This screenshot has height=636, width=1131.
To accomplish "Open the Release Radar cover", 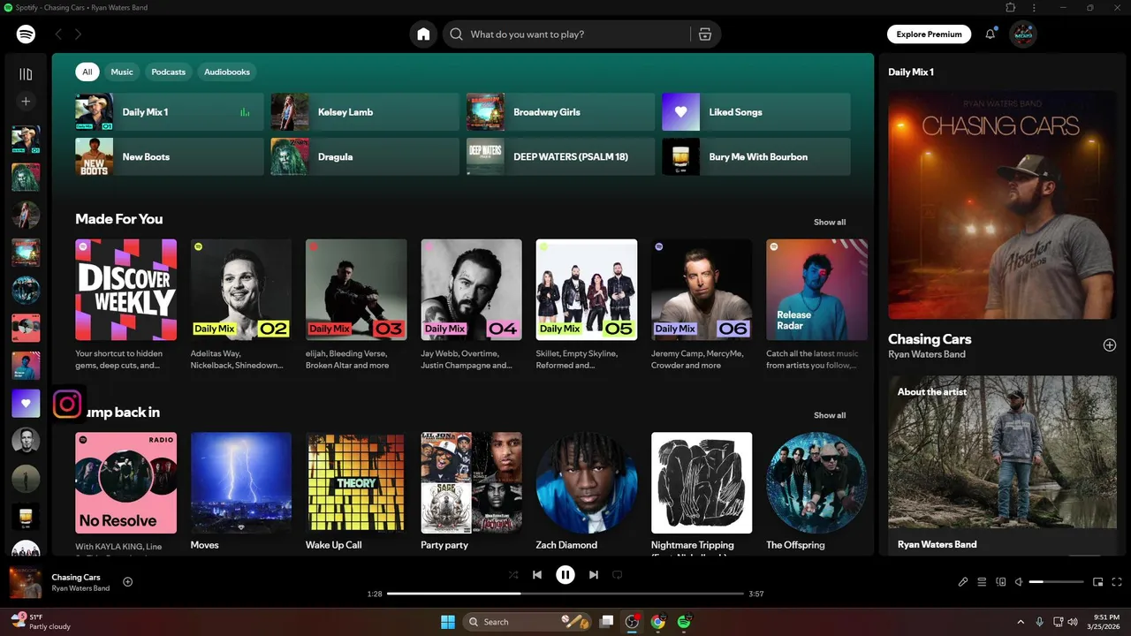I will pos(816,290).
